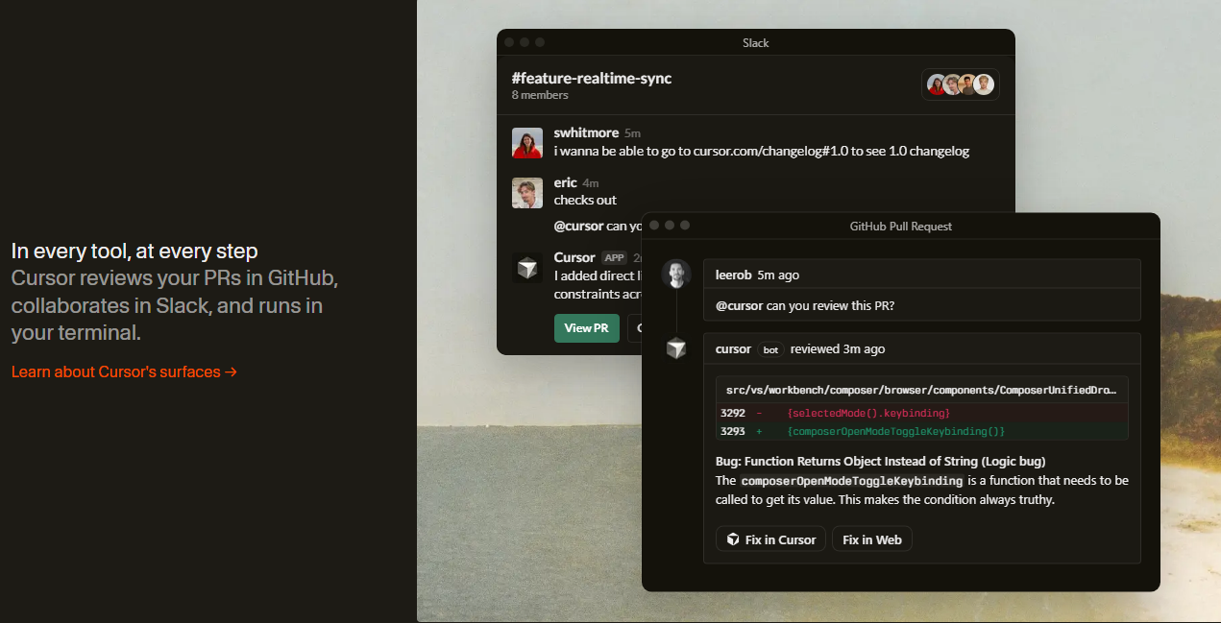Open the #feature-realtime-sync channel title
This screenshot has width=1221, height=623.
pos(592,78)
